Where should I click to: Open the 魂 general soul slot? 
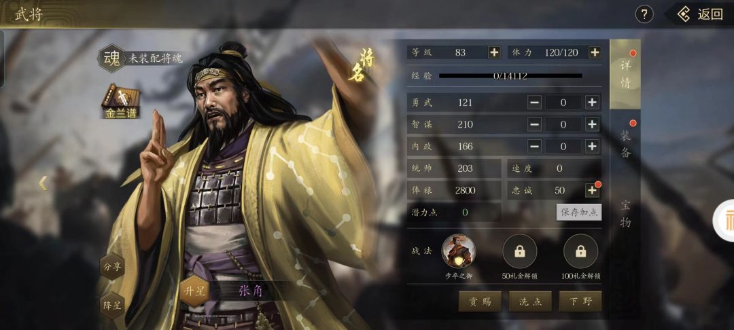point(111,58)
